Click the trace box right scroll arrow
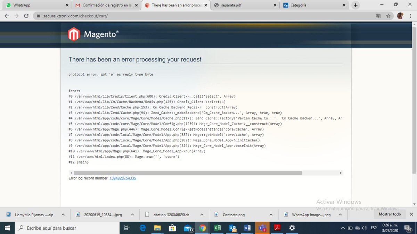 (x=341, y=173)
